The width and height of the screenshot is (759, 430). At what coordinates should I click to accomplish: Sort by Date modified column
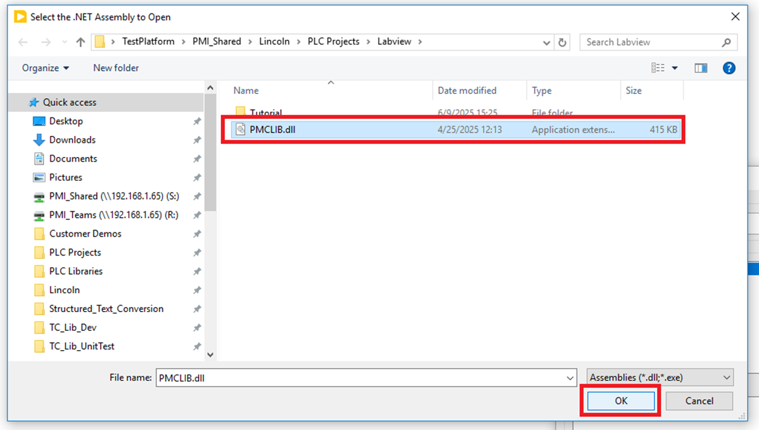[467, 90]
